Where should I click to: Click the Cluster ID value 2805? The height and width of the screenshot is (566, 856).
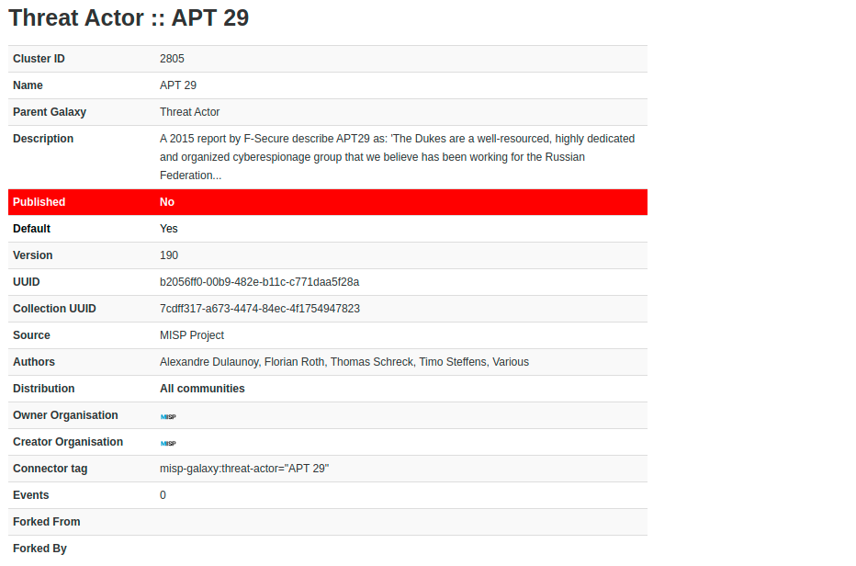tap(172, 59)
